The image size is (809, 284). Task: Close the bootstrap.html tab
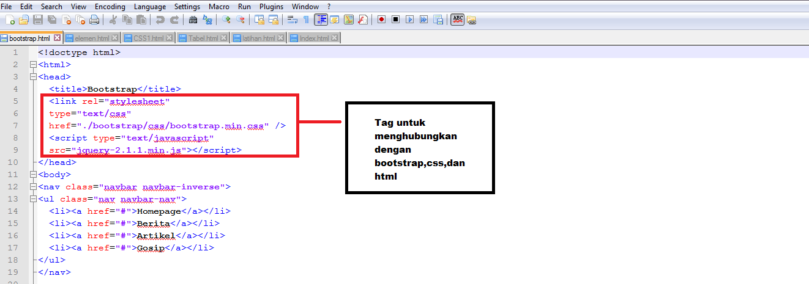pyautogui.click(x=57, y=38)
